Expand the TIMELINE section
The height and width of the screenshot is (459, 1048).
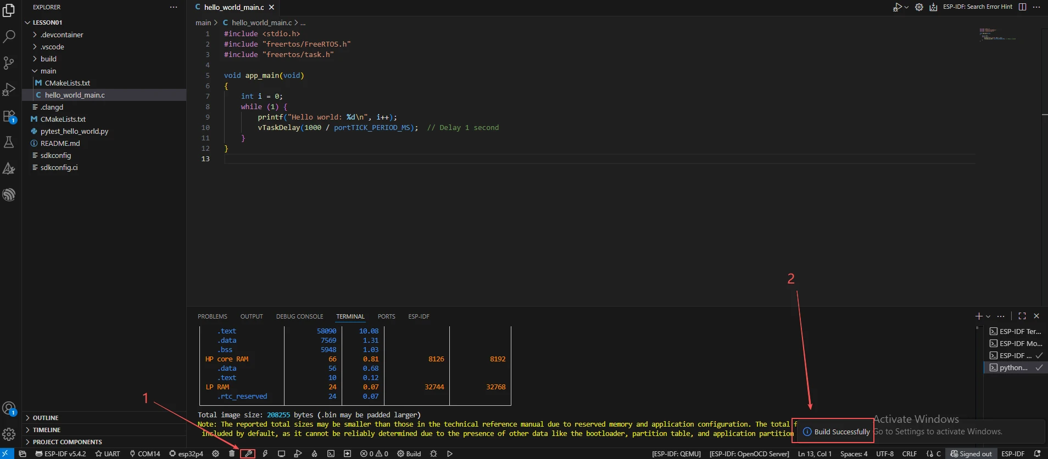tap(104, 430)
